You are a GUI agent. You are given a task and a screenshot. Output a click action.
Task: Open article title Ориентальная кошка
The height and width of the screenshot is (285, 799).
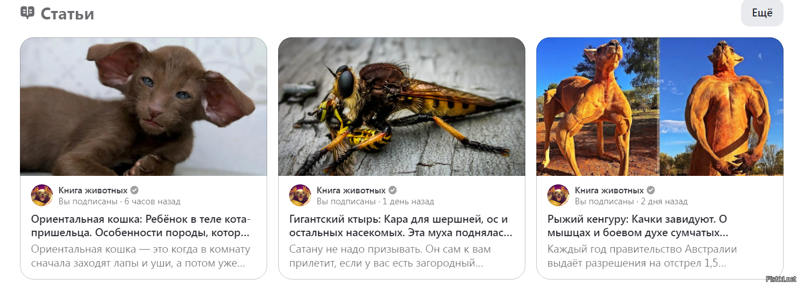[x=141, y=226]
